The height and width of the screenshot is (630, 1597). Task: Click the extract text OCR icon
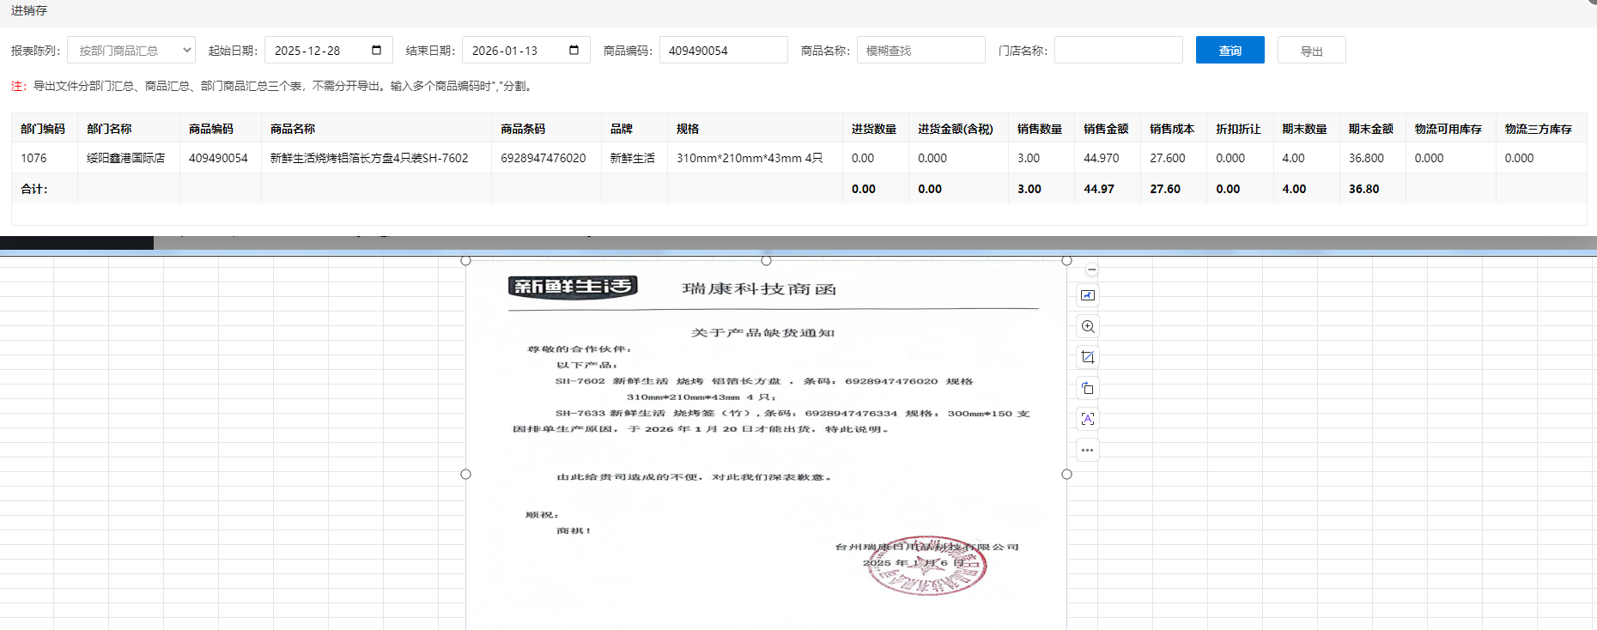[1088, 419]
